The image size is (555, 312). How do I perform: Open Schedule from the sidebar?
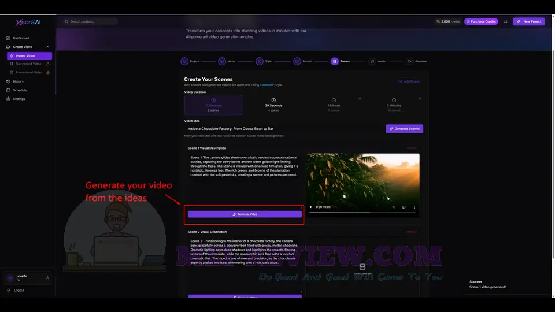tap(20, 90)
